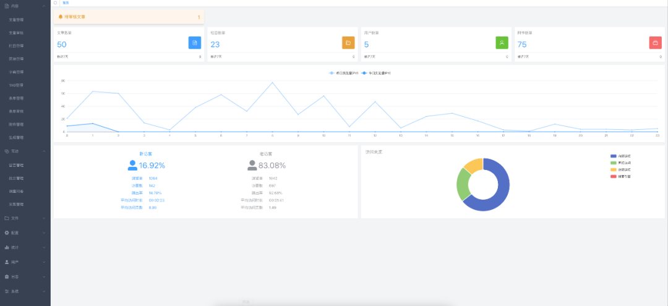Viewport: 668px width, 306px height.
Task: Open the 待审核文章 pending review banner
Action: pos(129,17)
